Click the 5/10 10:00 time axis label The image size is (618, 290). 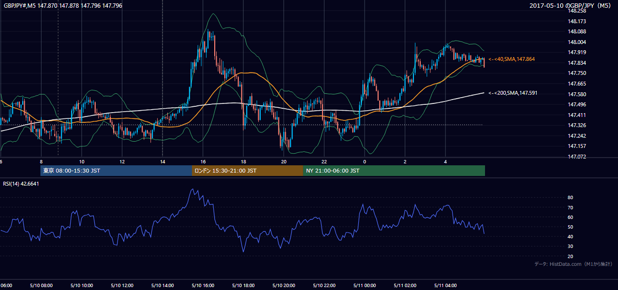pos(81,286)
